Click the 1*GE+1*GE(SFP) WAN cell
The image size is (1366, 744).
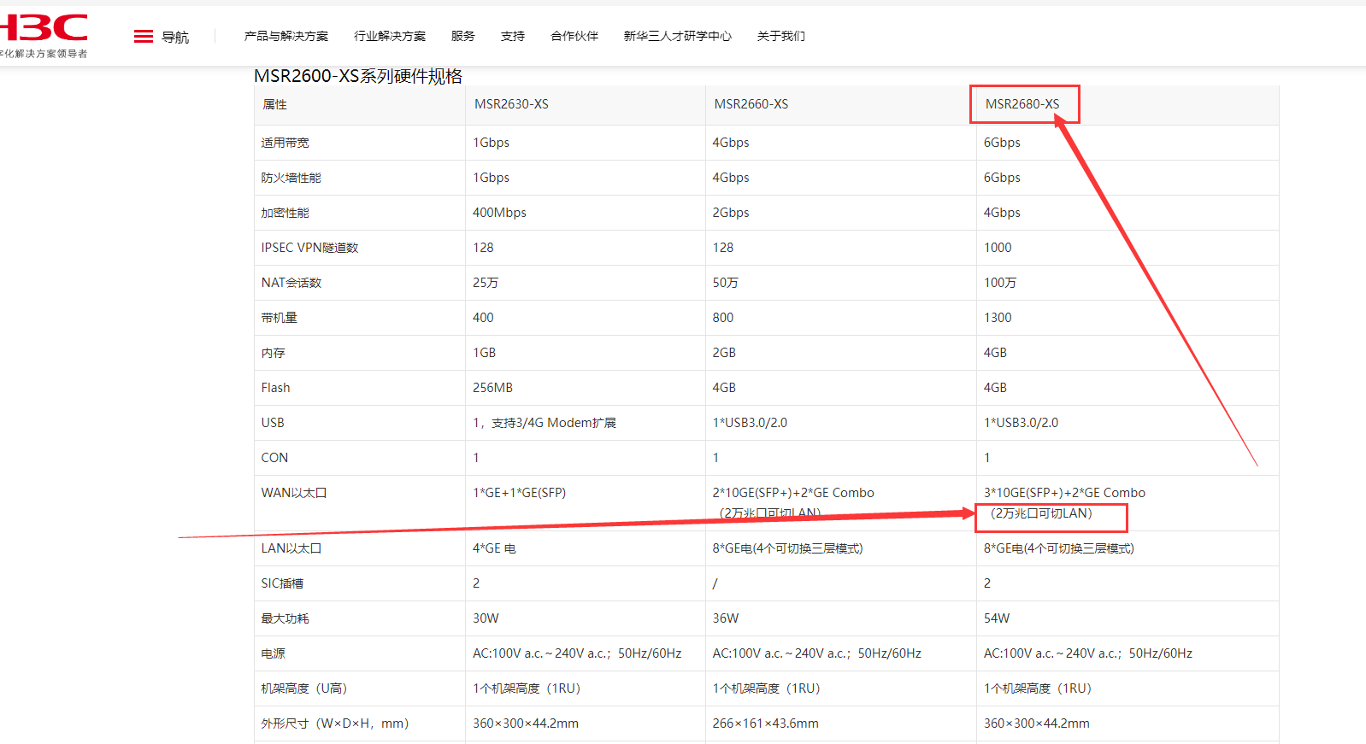(520, 493)
